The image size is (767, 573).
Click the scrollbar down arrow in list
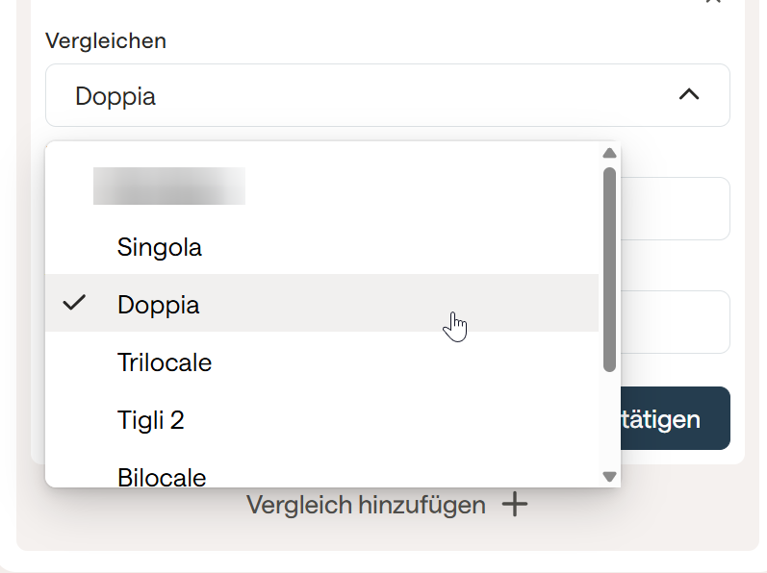click(609, 476)
